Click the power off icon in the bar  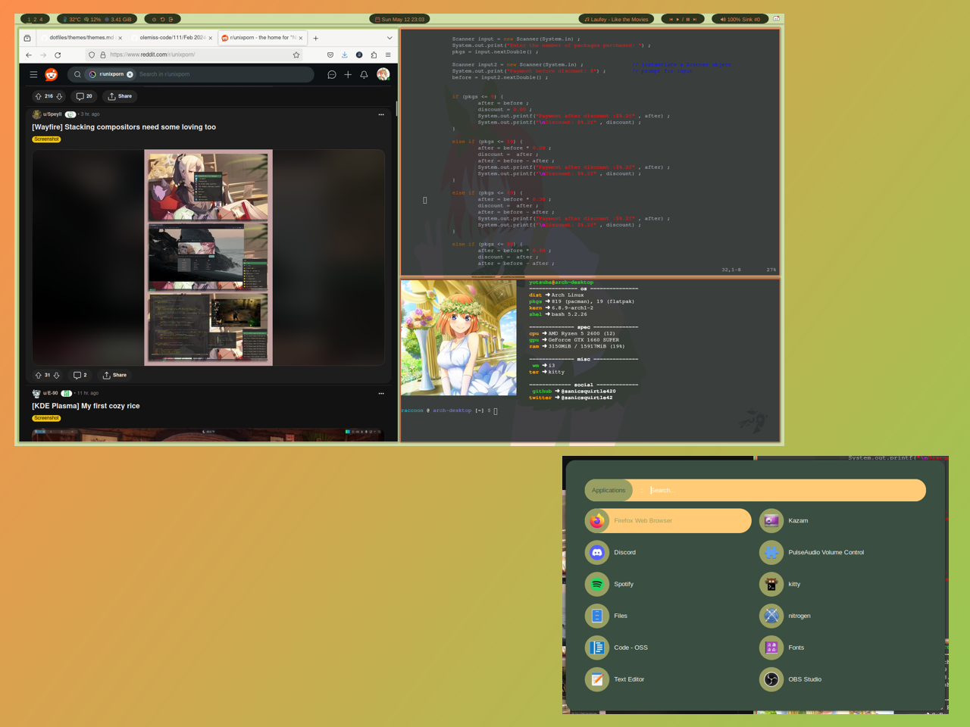coord(154,19)
